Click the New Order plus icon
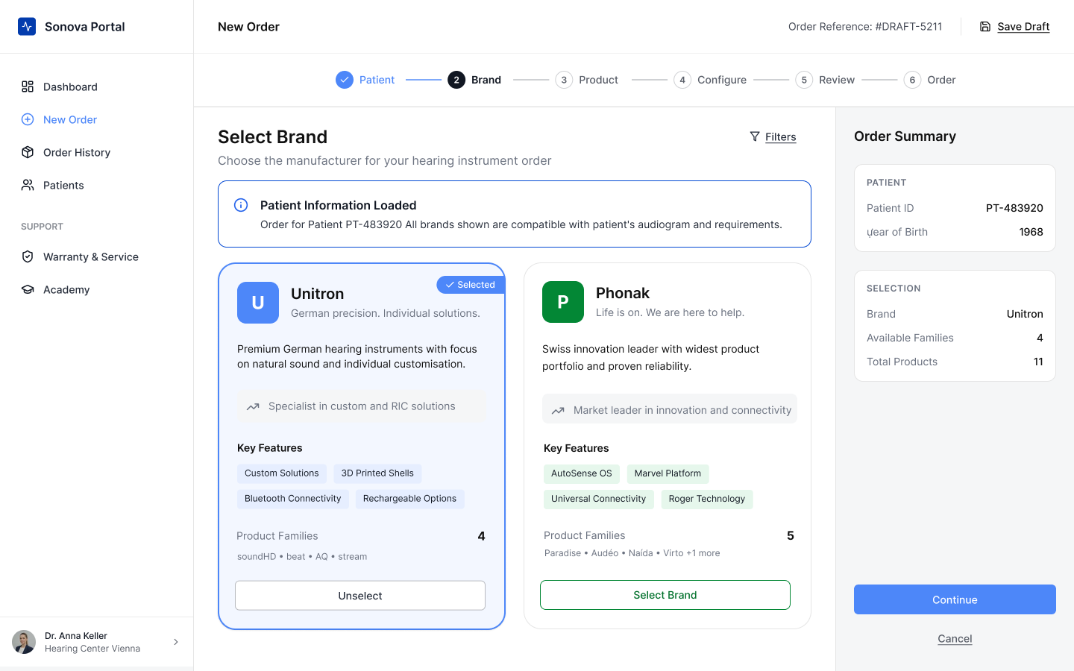This screenshot has height=671, width=1074. 28,119
